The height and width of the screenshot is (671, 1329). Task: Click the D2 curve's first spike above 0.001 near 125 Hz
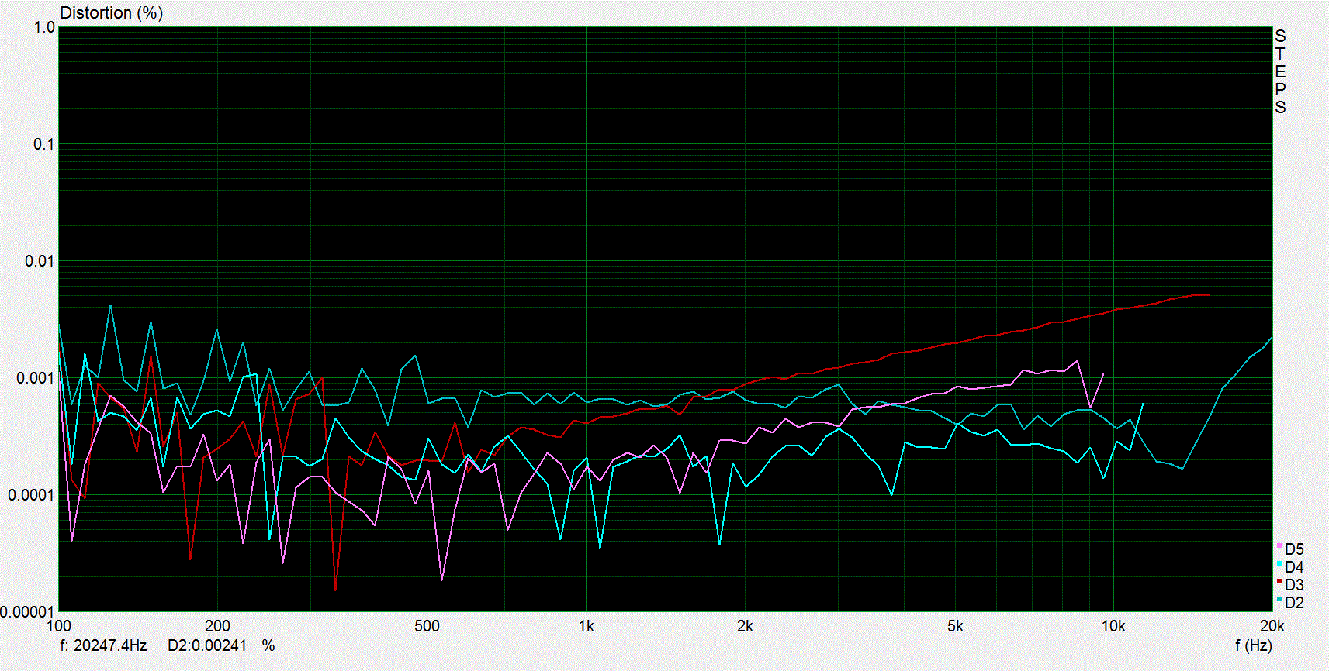pos(110,305)
